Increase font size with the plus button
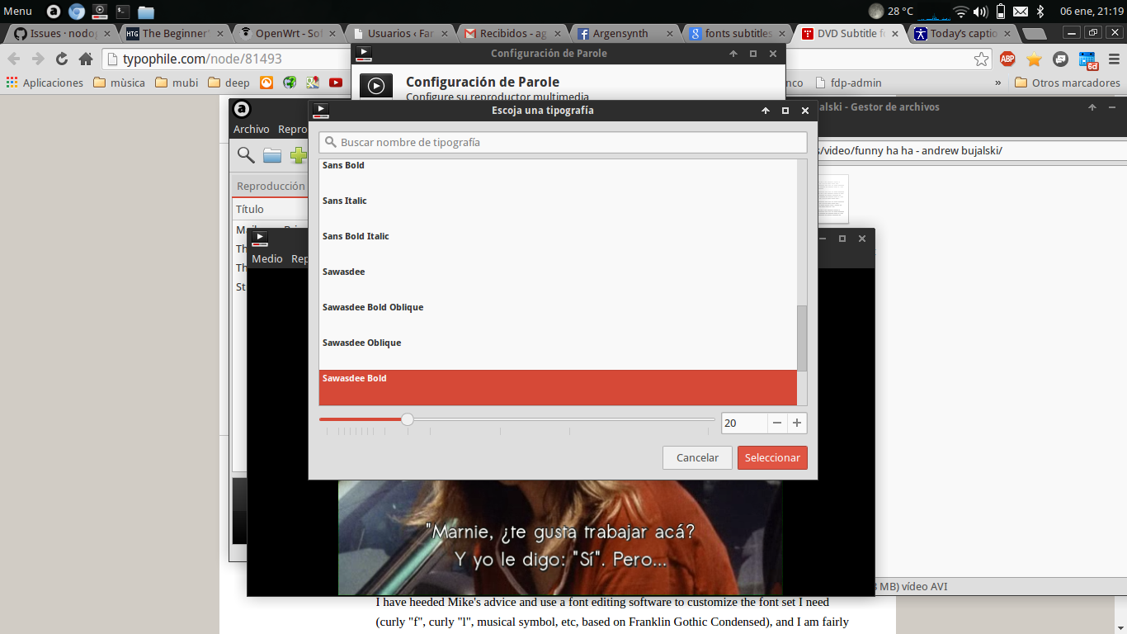This screenshot has width=1127, height=634. coord(797,423)
